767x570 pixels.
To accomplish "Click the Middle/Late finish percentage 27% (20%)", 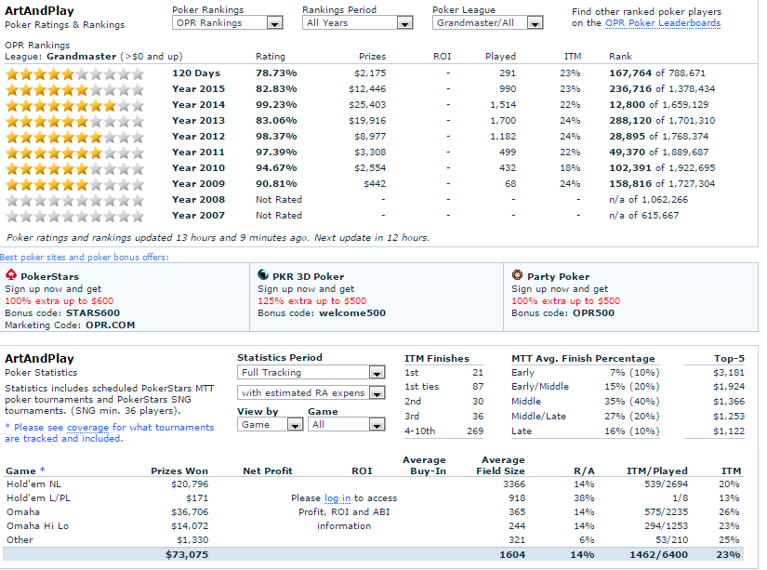I will (632, 417).
